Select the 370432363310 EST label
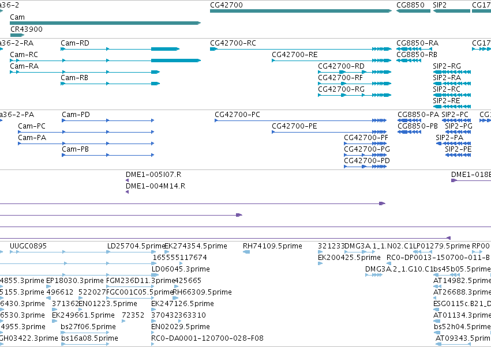The image size is (491, 347). pyautogui.click(x=178, y=315)
